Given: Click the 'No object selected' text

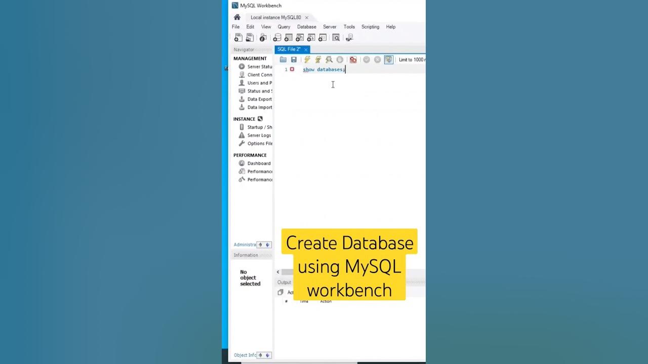Looking at the screenshot, I should (x=250, y=278).
